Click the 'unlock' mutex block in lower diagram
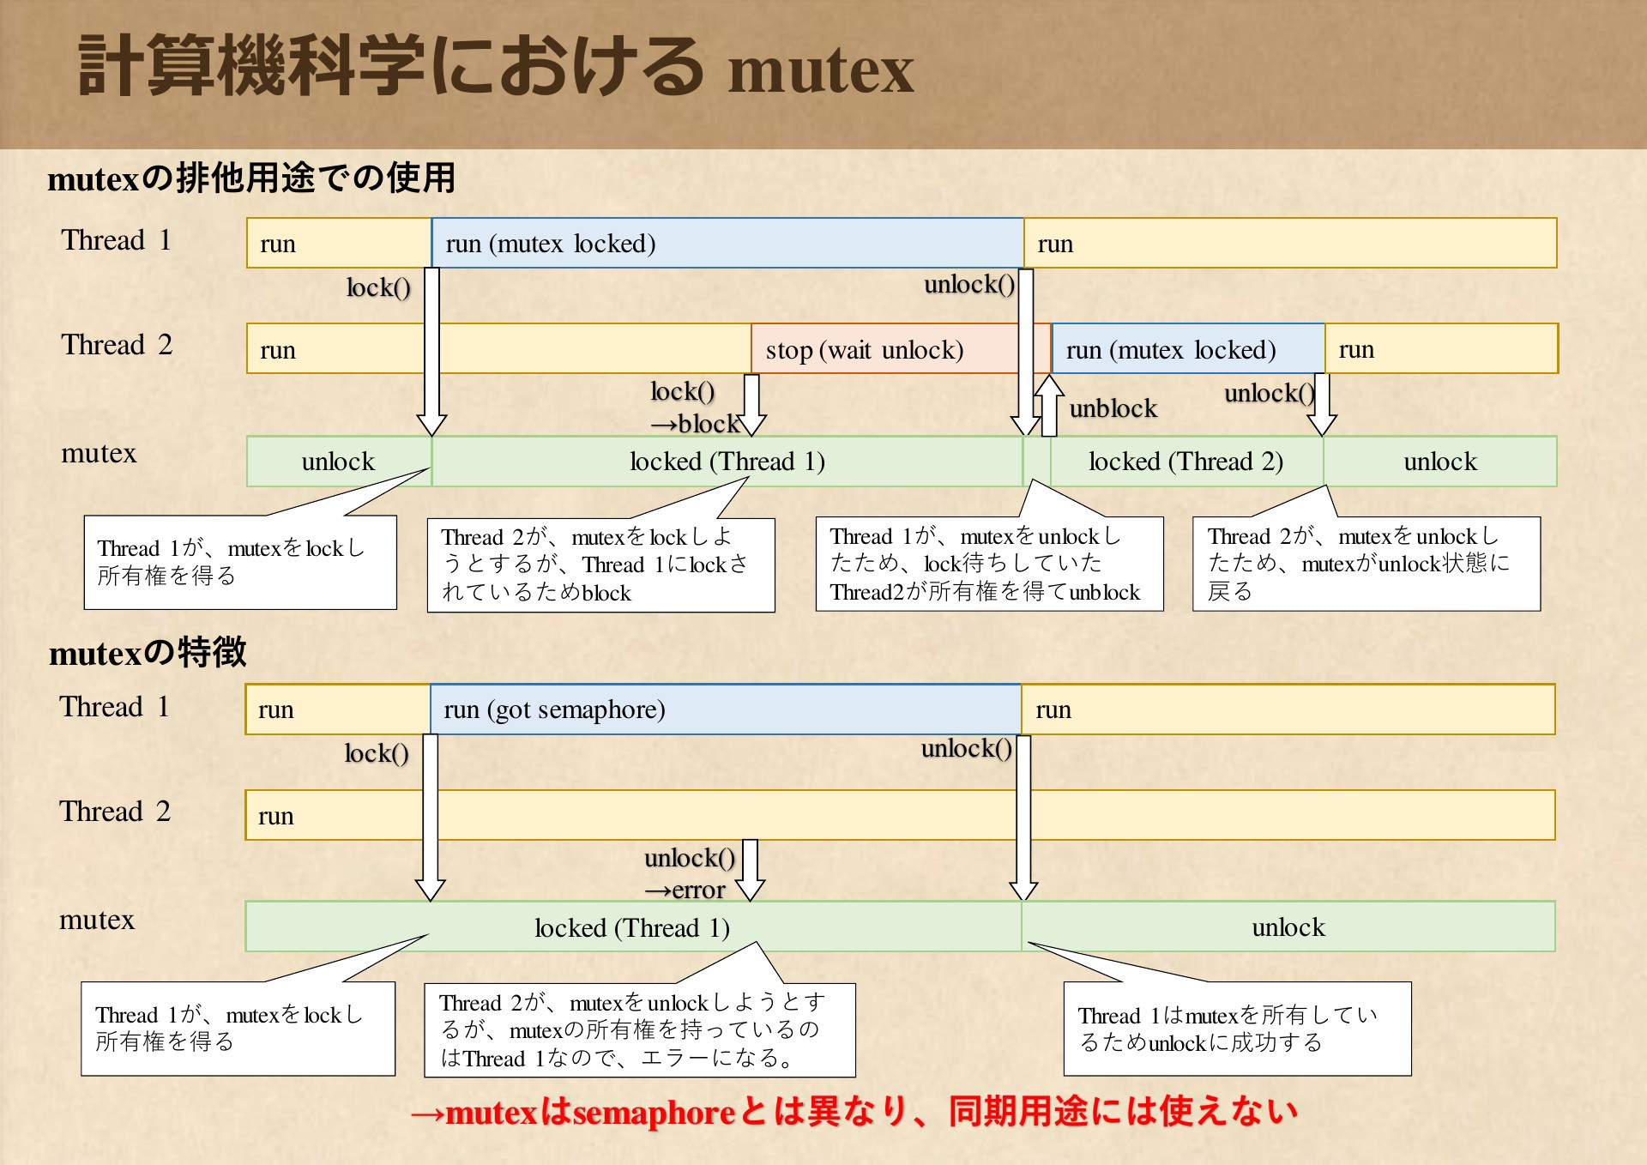 pos(1288,927)
